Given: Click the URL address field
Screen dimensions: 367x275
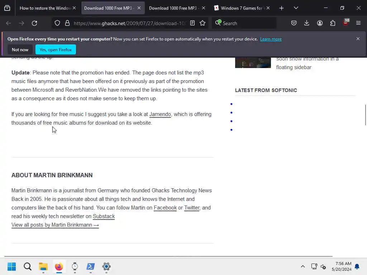Looking at the screenshot, I should (x=129, y=23).
